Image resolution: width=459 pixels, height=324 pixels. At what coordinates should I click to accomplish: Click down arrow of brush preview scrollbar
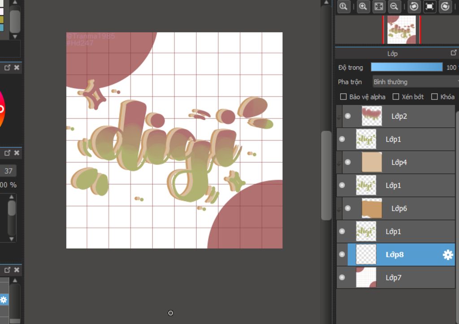point(11,239)
